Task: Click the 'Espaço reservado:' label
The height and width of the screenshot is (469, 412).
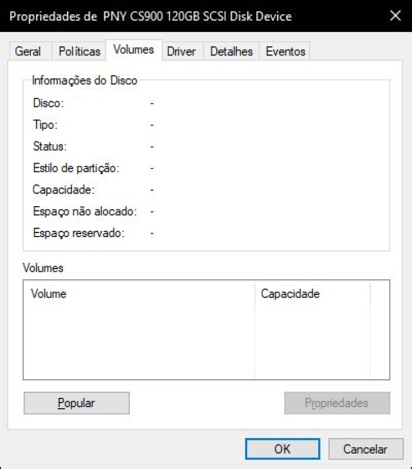Action: (x=78, y=233)
